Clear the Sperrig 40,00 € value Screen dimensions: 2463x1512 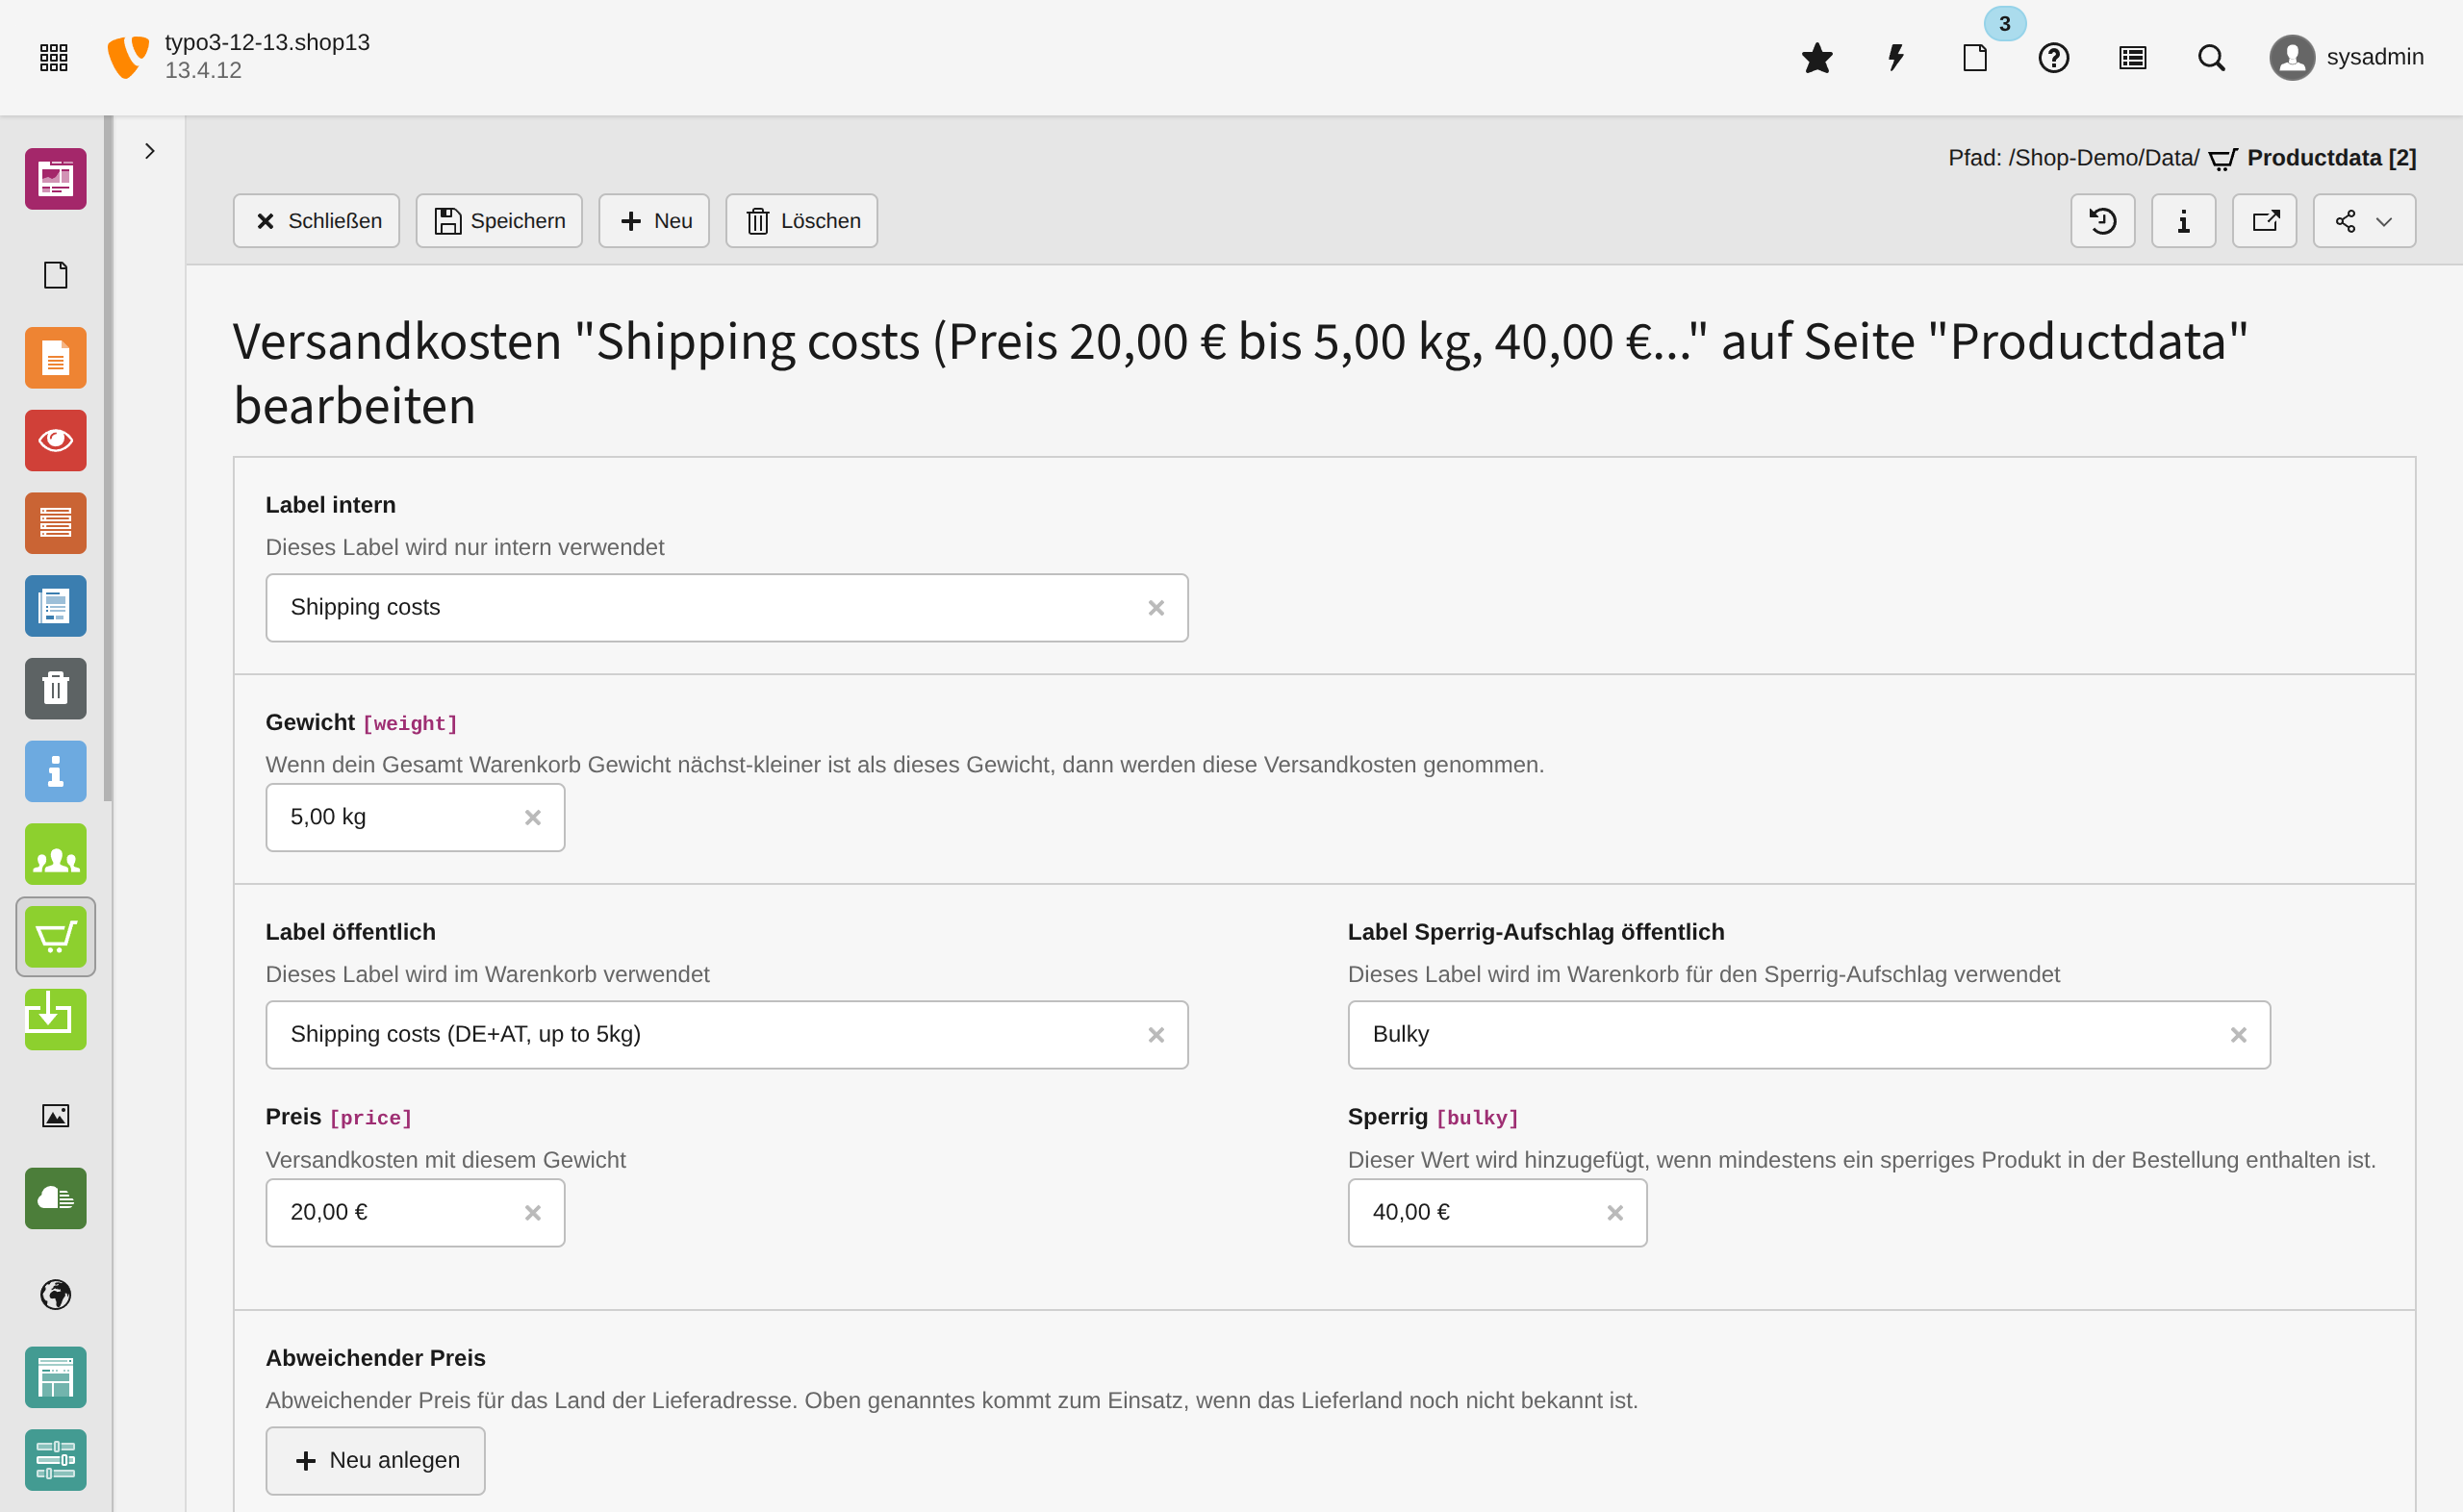(1615, 1213)
